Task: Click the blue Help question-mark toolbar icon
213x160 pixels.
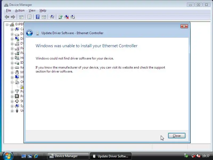Action: click(x=38, y=17)
